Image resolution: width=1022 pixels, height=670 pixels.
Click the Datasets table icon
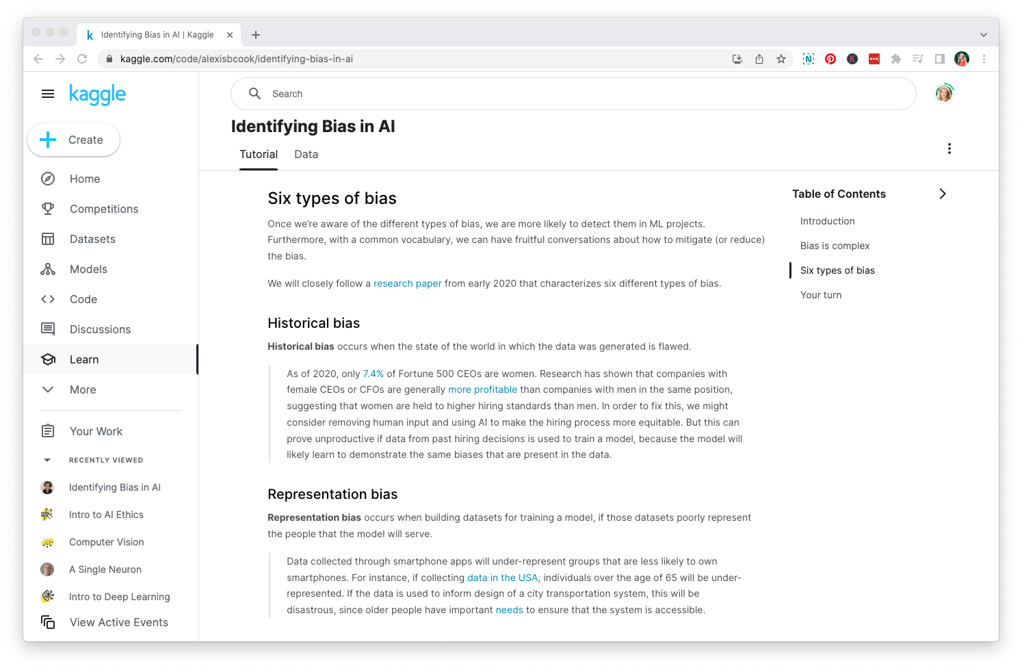coord(48,239)
